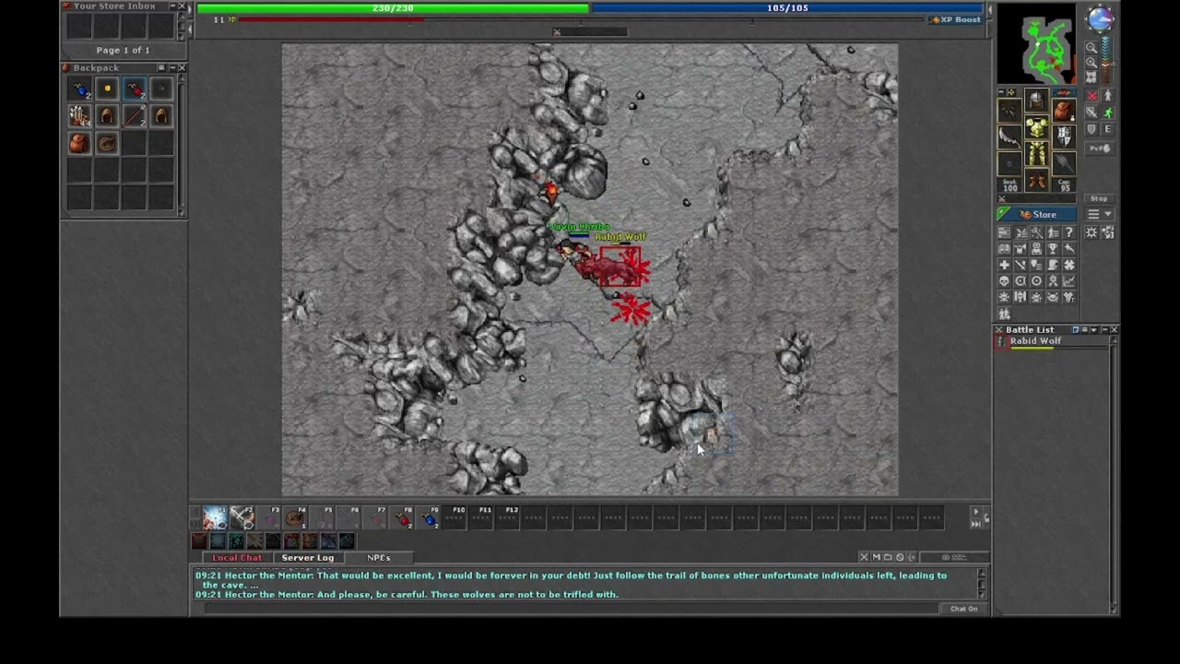Click the XP Boost button
This screenshot has height=664, width=1180.
(x=956, y=19)
